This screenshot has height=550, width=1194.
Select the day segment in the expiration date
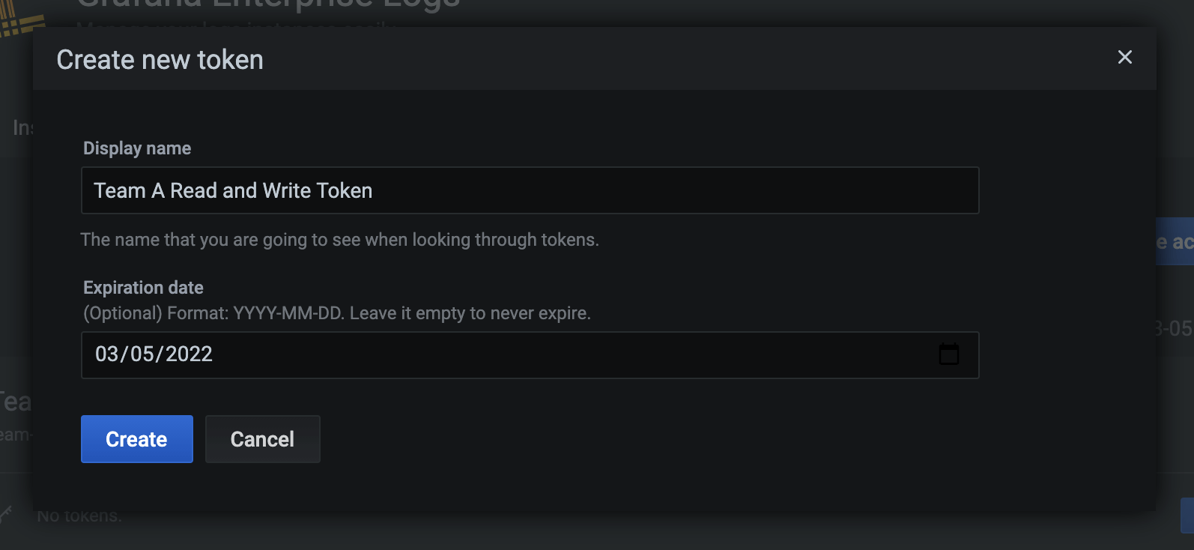[x=142, y=354]
